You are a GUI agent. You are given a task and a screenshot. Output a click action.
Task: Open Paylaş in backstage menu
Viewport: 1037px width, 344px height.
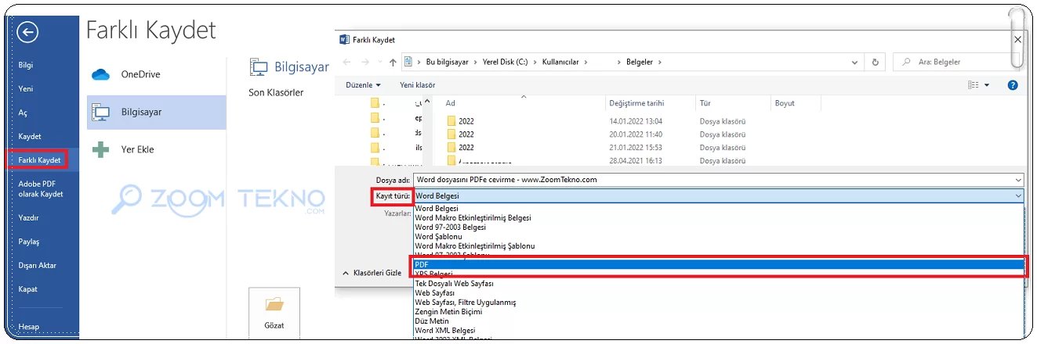pos(29,242)
